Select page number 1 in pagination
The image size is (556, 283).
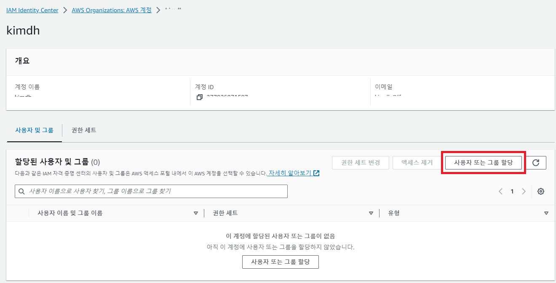[x=512, y=191]
